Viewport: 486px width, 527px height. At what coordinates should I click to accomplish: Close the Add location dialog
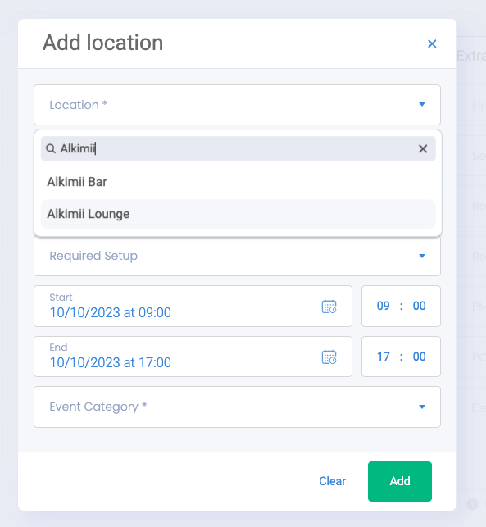click(x=432, y=43)
